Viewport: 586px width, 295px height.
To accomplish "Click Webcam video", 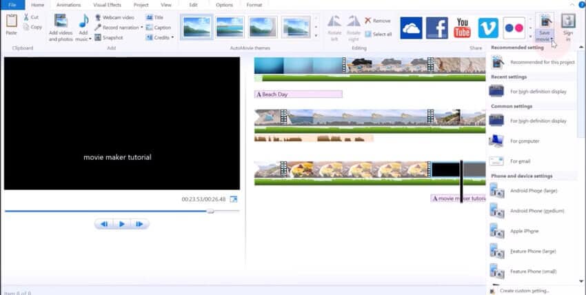I will pyautogui.click(x=114, y=17).
